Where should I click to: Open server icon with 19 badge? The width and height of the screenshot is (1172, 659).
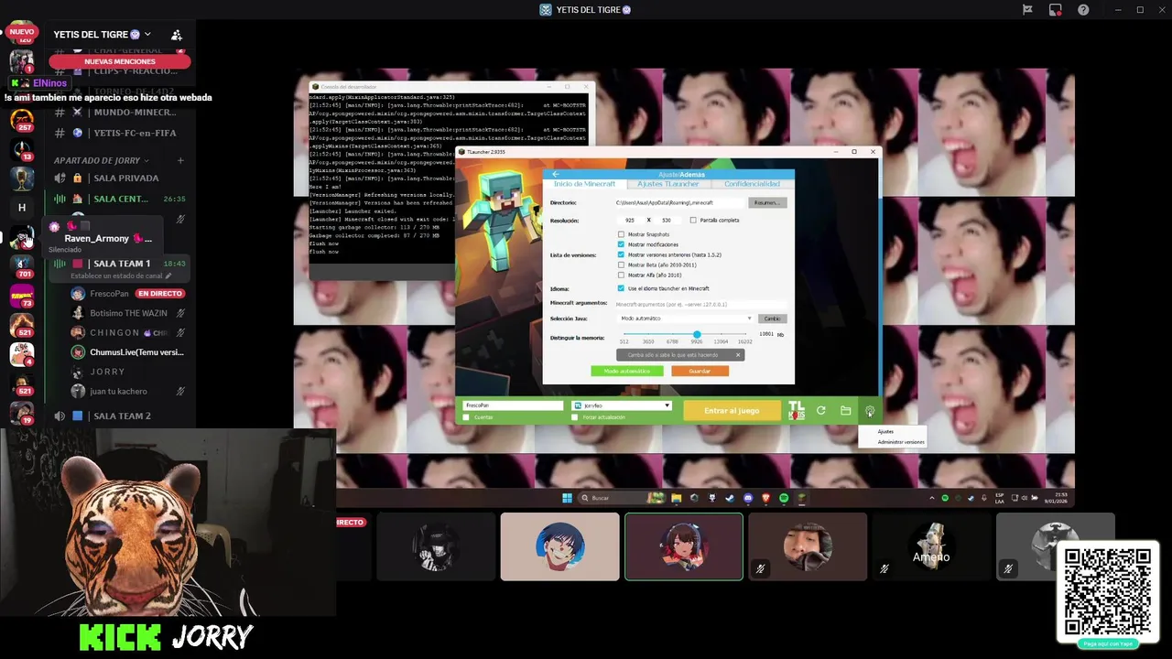[22, 413]
